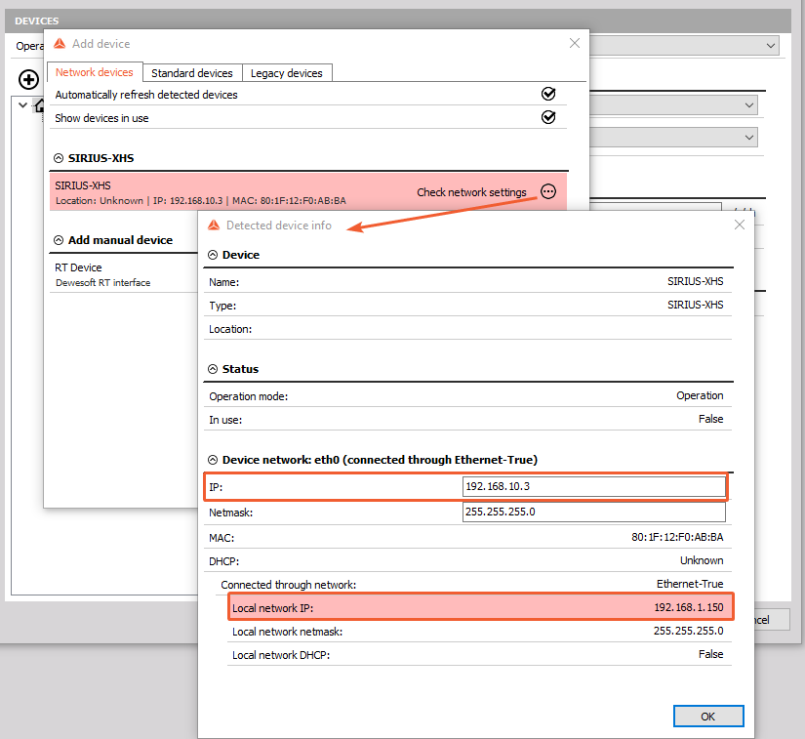Screen dimensions: 805x739
Task: Open the SIRIUS-XHS more options ellipsis icon
Action: point(548,191)
